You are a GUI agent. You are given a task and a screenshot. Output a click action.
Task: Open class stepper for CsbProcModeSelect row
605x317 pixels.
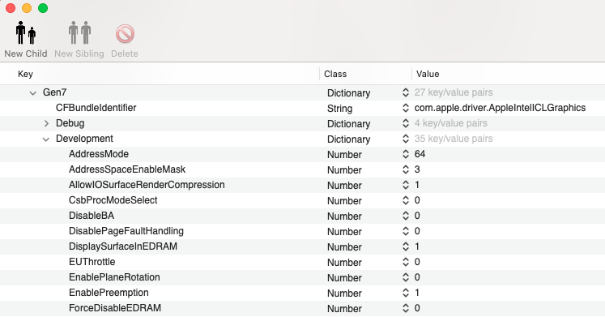(406, 201)
